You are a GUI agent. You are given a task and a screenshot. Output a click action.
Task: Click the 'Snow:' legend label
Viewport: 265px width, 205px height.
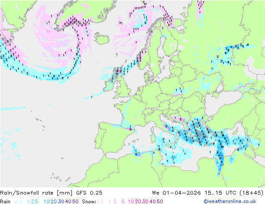click(x=89, y=202)
